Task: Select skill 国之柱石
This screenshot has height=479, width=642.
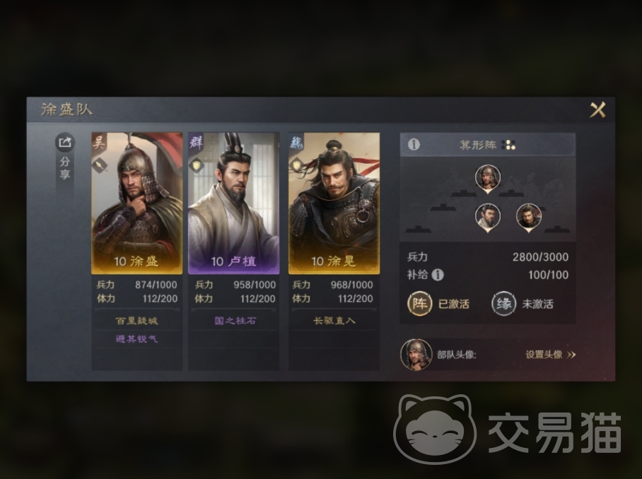Action: click(x=235, y=321)
